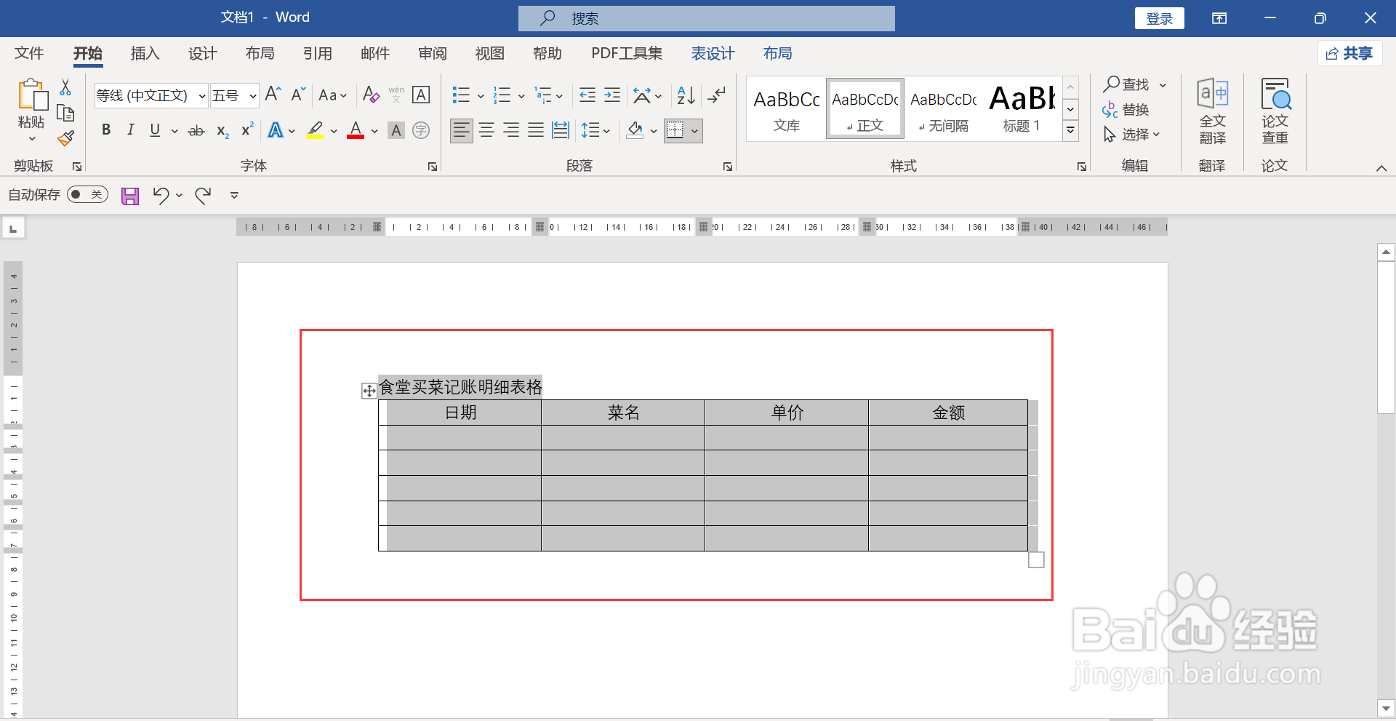This screenshot has width=1396, height=721.
Task: Expand the styles gallery more arrow
Action: 1070,131
